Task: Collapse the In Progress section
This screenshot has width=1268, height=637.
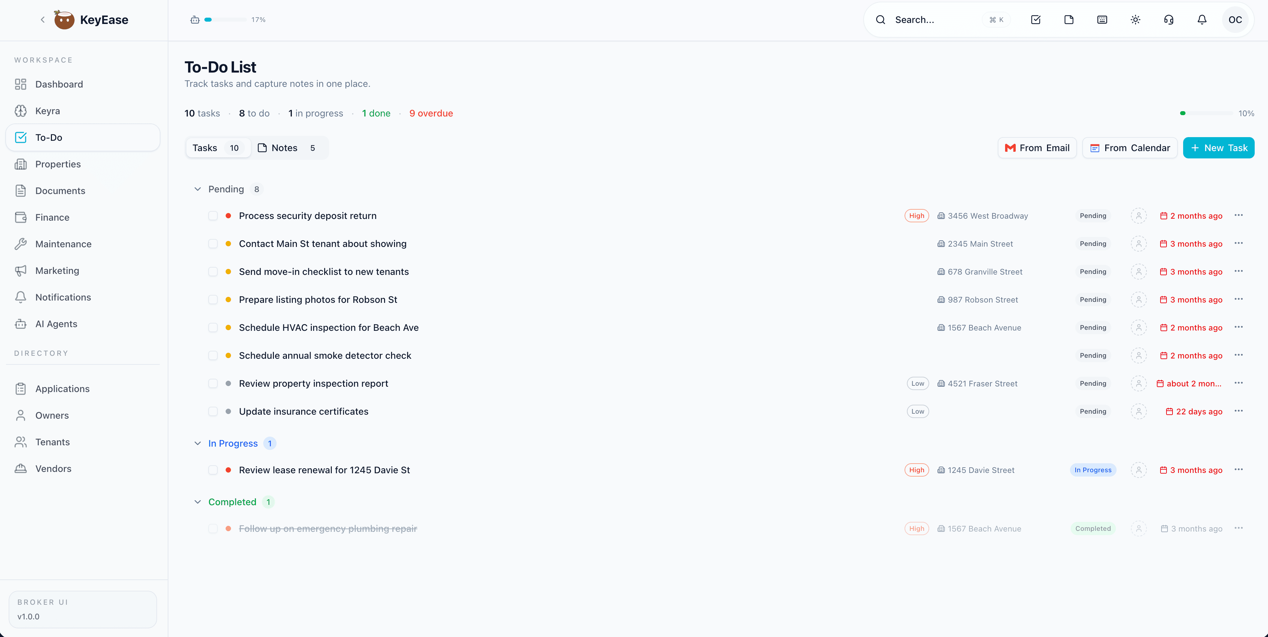Action: click(x=197, y=443)
